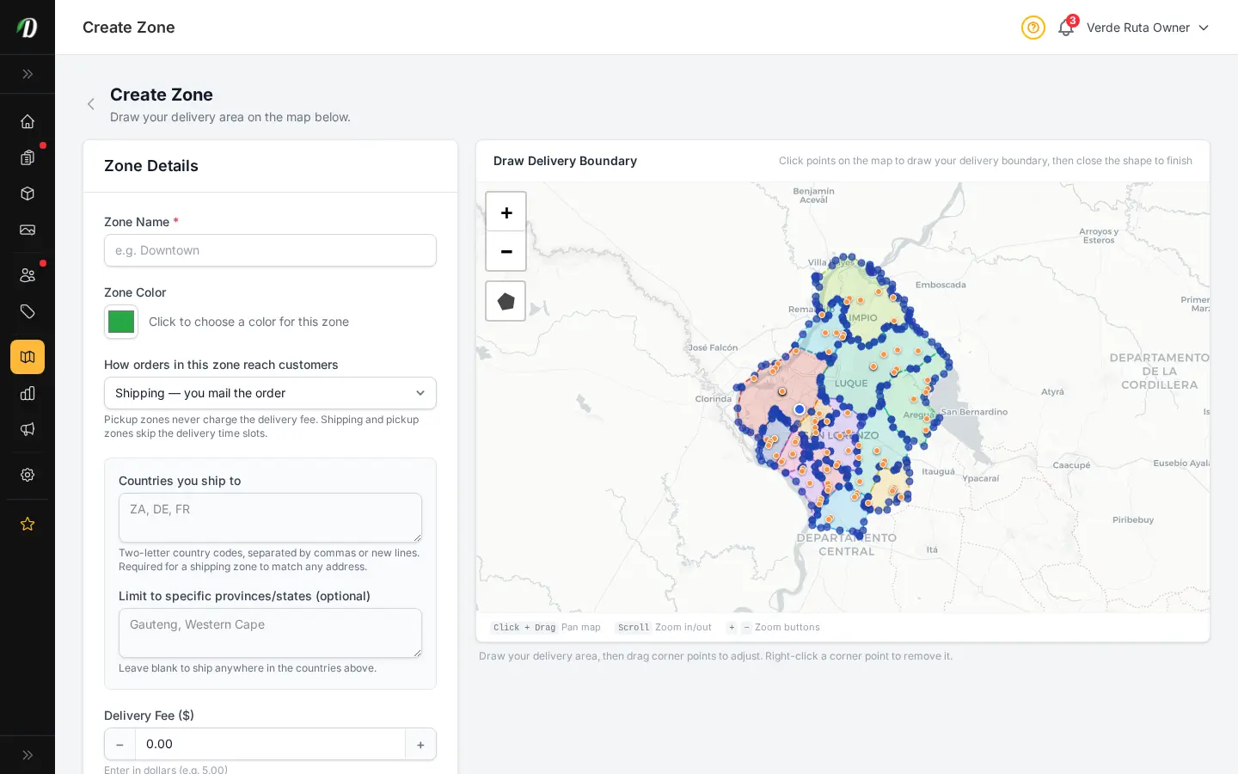This screenshot has height=774, width=1238.
Task: Open the marketing megaphone icon
Action: click(x=28, y=429)
